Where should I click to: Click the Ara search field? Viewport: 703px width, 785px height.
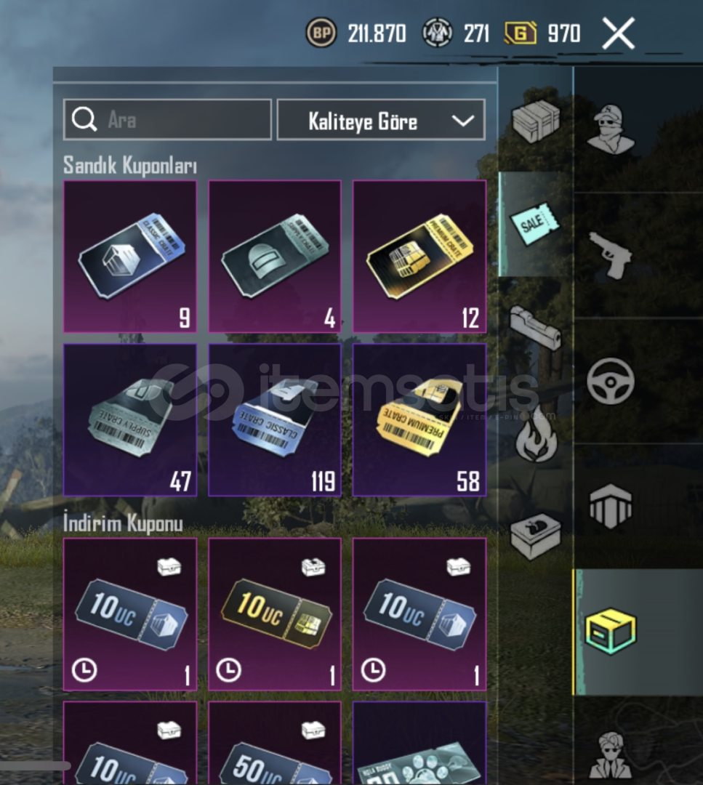coord(167,120)
